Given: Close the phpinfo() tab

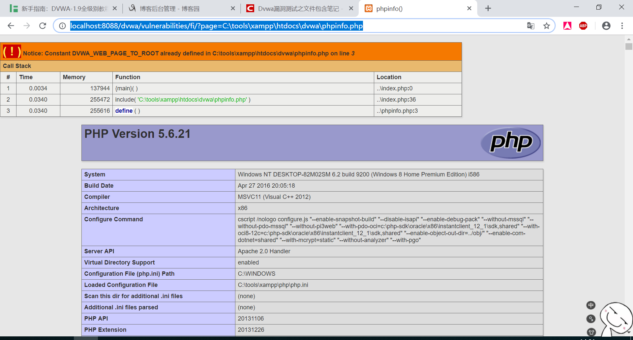Looking at the screenshot, I should click(469, 8).
